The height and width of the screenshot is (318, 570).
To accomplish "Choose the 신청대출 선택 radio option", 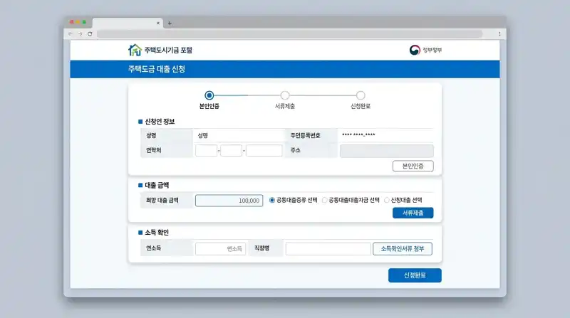I will point(387,201).
